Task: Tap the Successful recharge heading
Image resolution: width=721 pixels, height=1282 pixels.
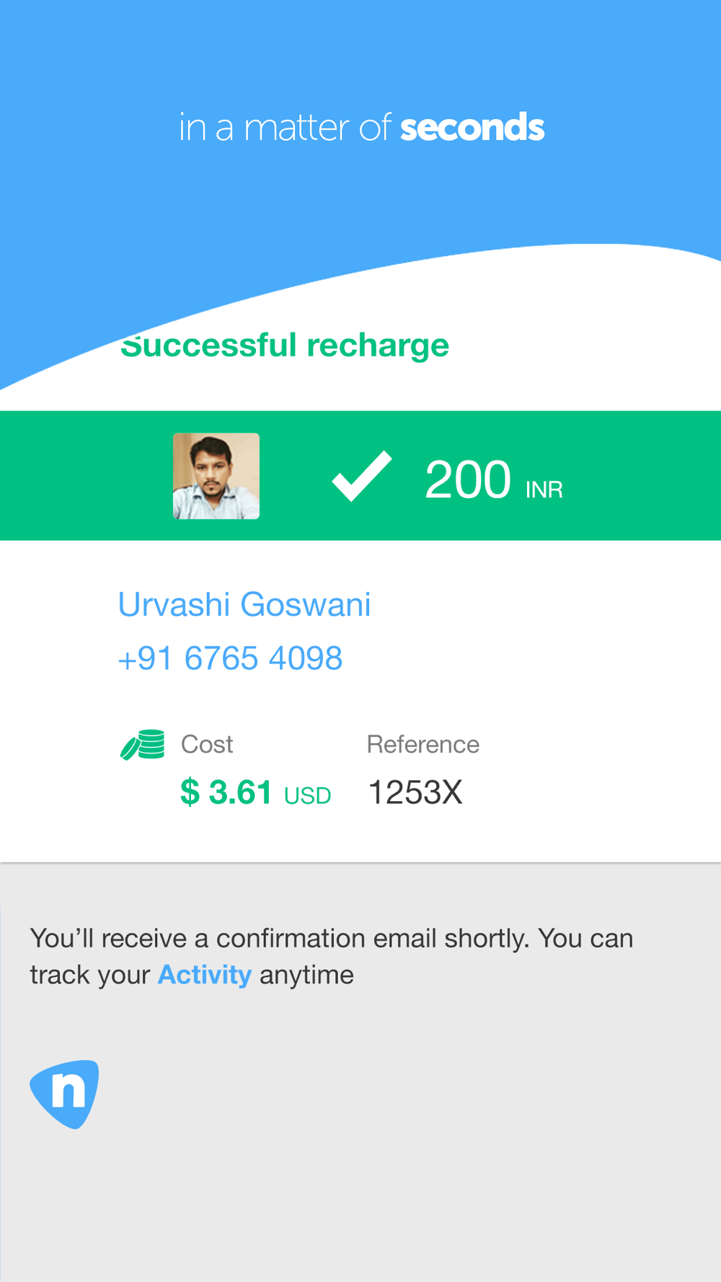Action: tap(285, 345)
